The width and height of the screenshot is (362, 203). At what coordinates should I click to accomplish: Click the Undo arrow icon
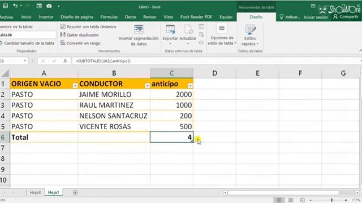(15, 6)
